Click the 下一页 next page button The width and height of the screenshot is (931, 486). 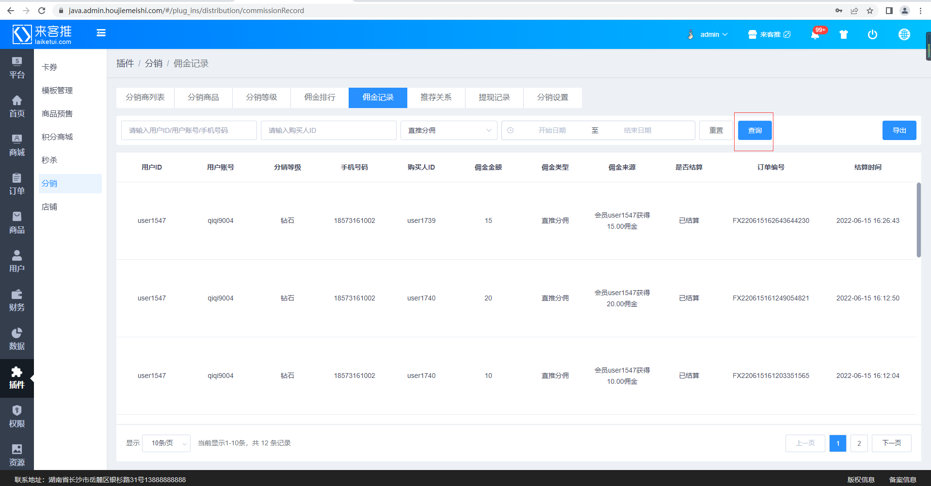(x=892, y=443)
